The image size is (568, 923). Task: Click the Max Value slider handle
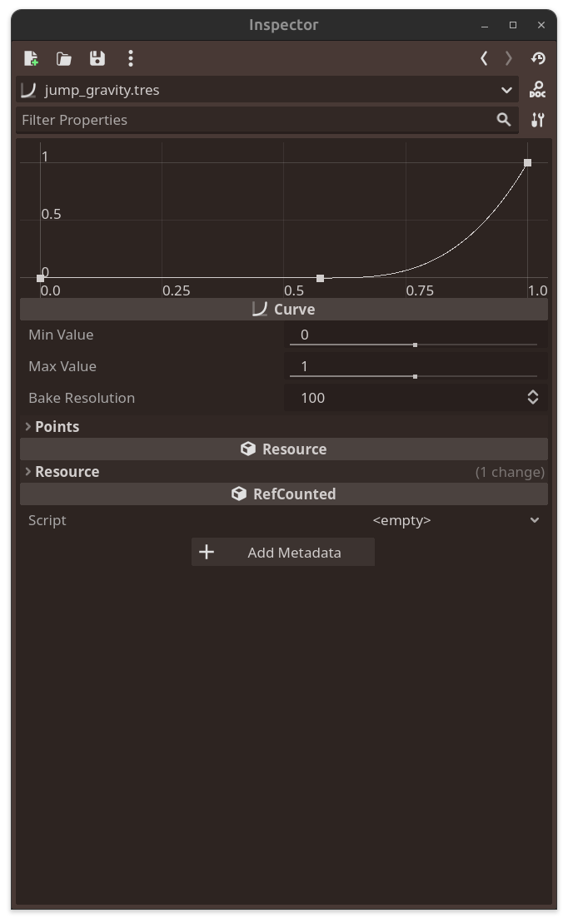point(414,376)
